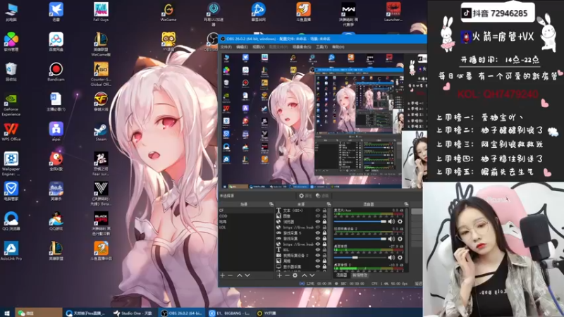Viewport: 564px width, 317px height.
Task: Move selected scene up in Scenes panel
Action: (240, 275)
